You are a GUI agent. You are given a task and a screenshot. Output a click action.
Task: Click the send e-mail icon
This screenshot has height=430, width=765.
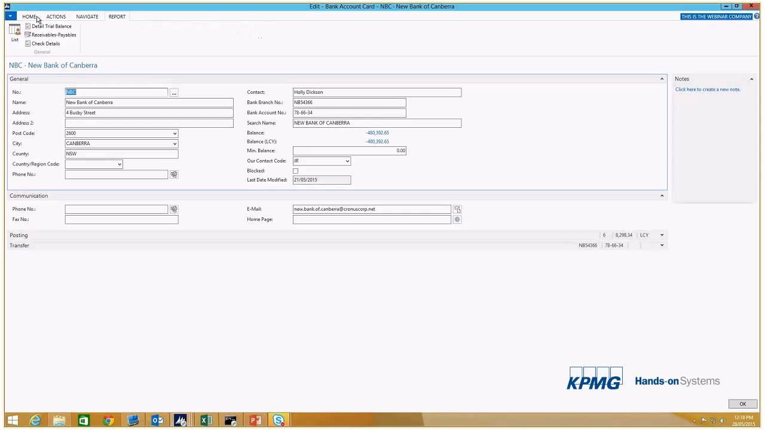pos(457,209)
